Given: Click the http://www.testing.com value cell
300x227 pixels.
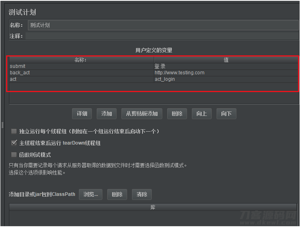Looking at the screenshot, I should point(226,73).
